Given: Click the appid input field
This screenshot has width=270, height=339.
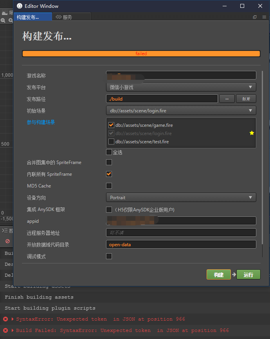Looking at the screenshot, I should tap(181, 221).
